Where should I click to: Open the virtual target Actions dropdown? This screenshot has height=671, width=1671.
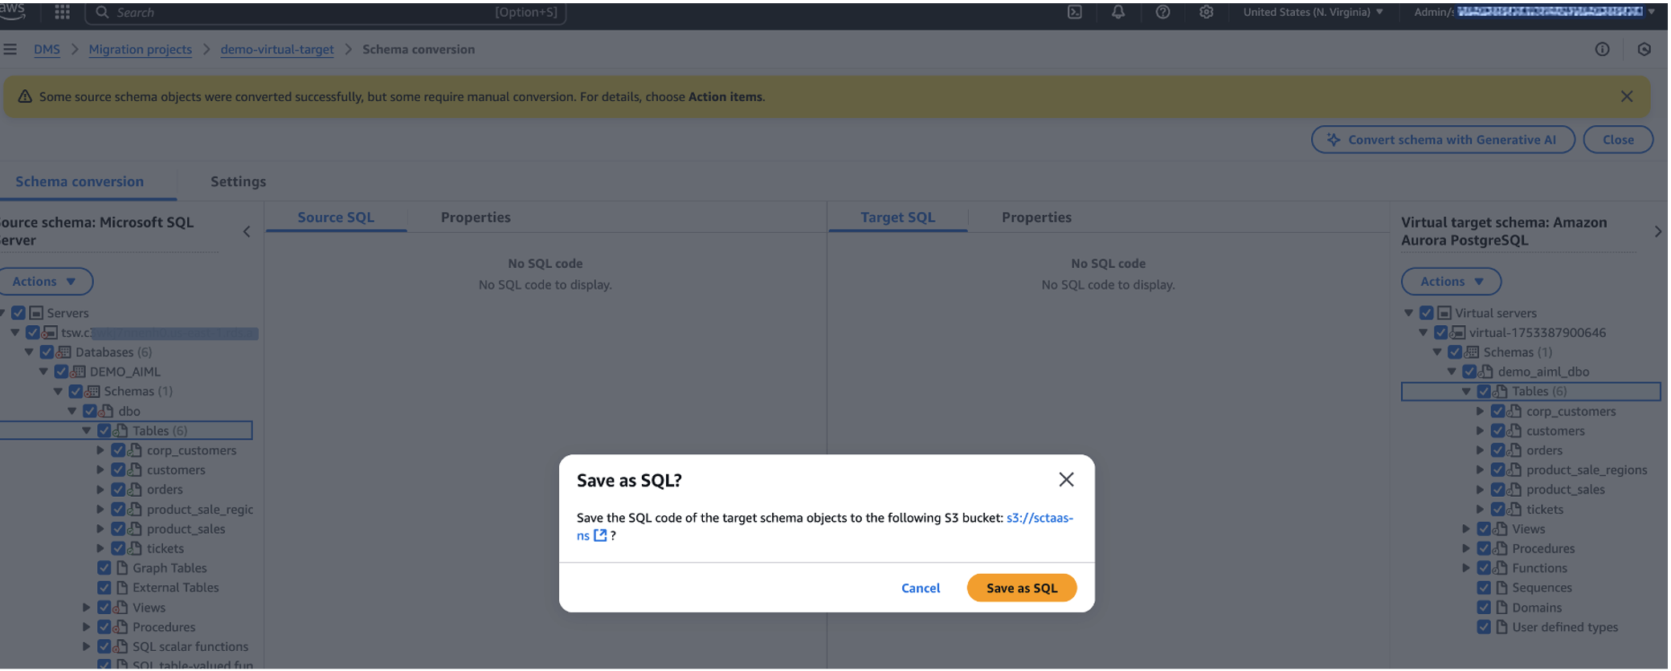(x=1451, y=281)
